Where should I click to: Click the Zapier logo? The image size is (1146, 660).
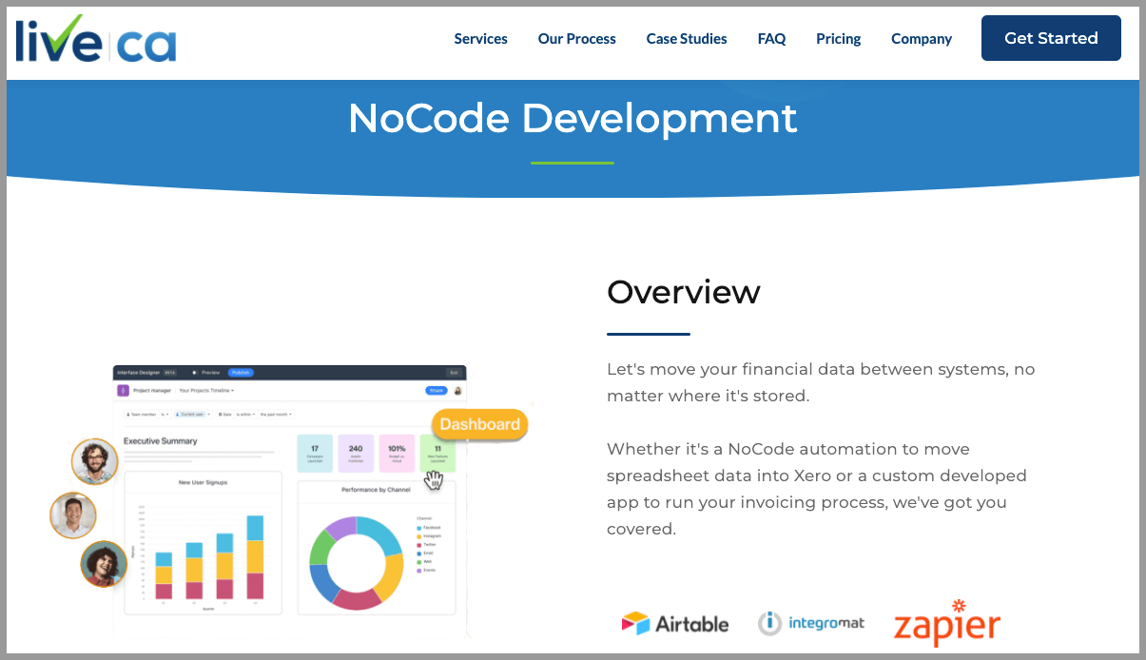tap(946, 624)
